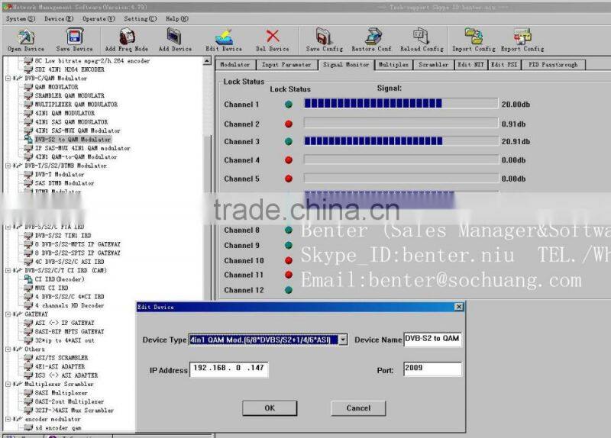Click Channel 1 signal strength bar
Viewport: 611px width, 438px height.
click(400, 103)
